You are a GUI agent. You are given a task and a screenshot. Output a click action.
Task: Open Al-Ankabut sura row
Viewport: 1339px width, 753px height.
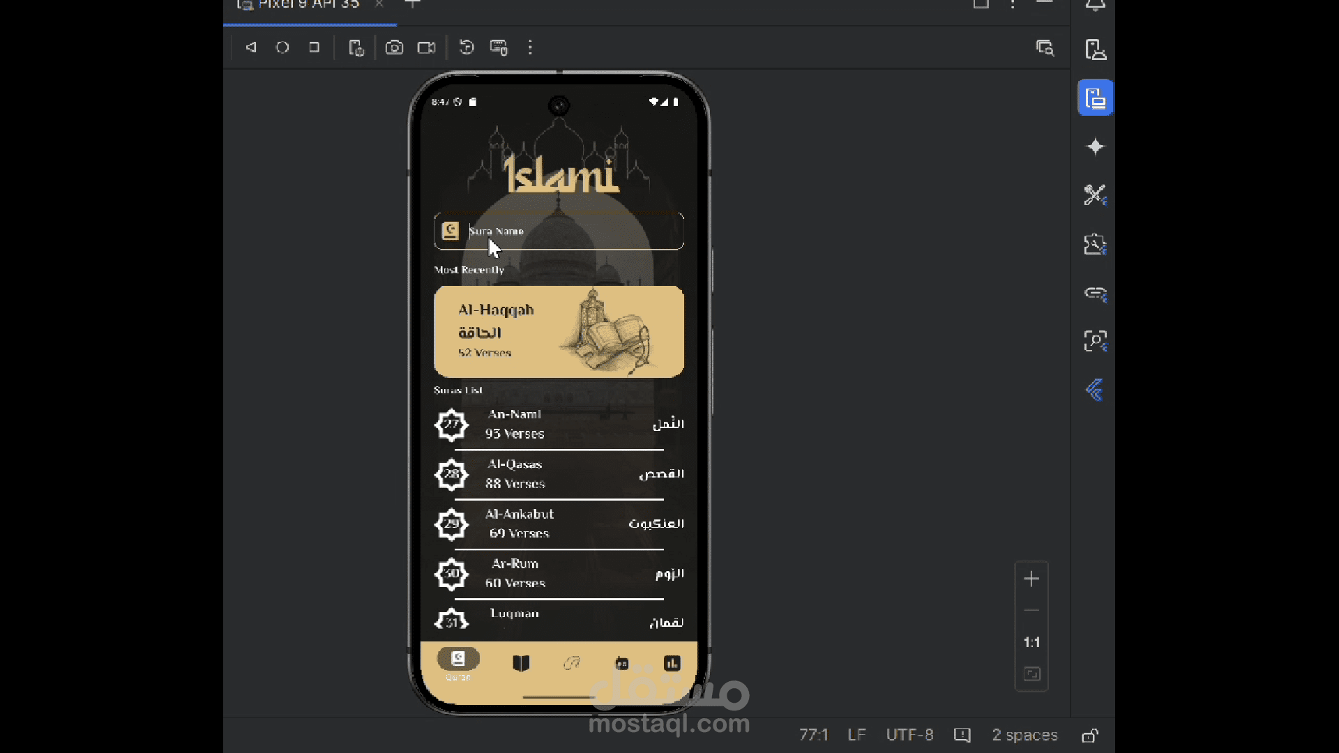pyautogui.click(x=559, y=524)
